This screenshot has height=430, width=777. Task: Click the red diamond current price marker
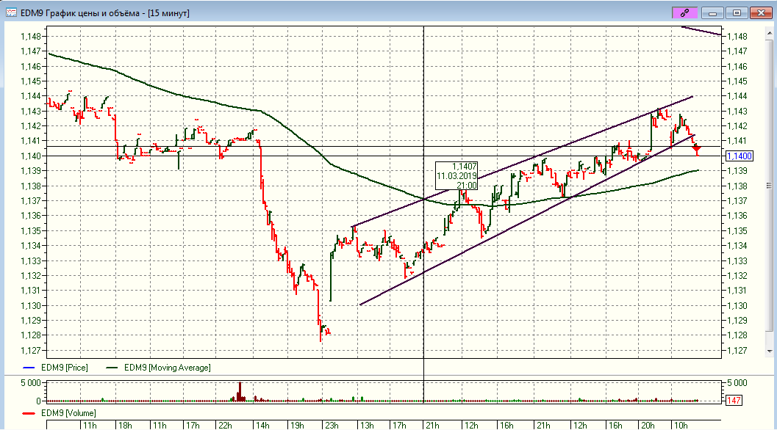(697, 149)
